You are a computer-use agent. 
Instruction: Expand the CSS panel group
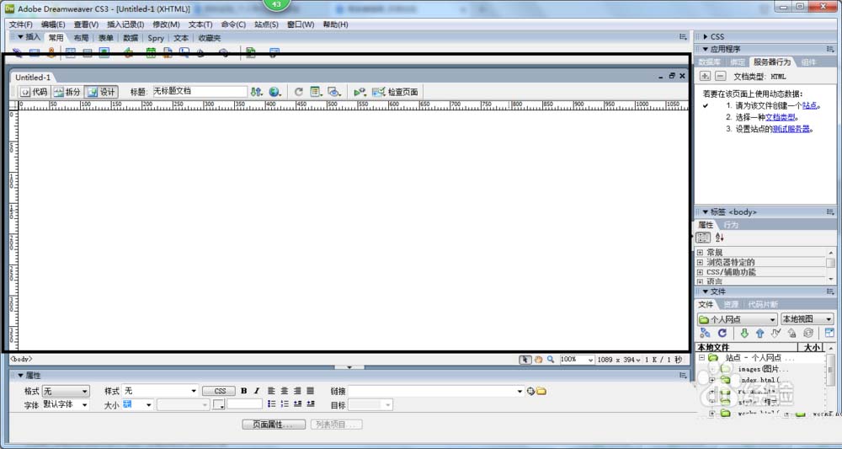point(706,36)
